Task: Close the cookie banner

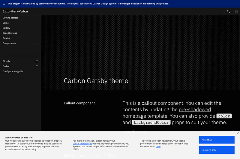Action: [237, 133]
